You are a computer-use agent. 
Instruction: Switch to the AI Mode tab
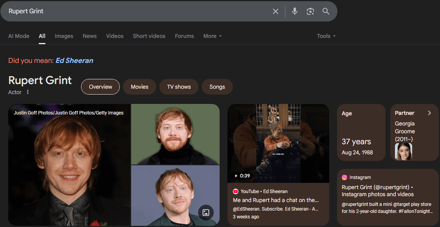point(19,36)
